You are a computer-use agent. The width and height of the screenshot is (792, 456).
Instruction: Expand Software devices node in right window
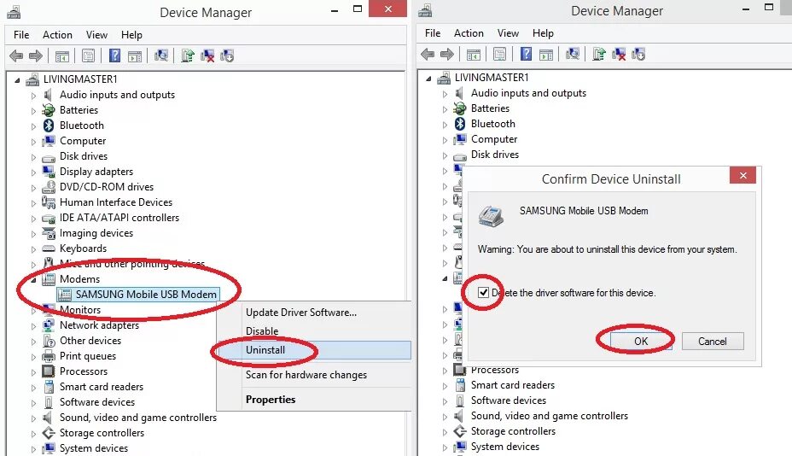click(x=445, y=401)
